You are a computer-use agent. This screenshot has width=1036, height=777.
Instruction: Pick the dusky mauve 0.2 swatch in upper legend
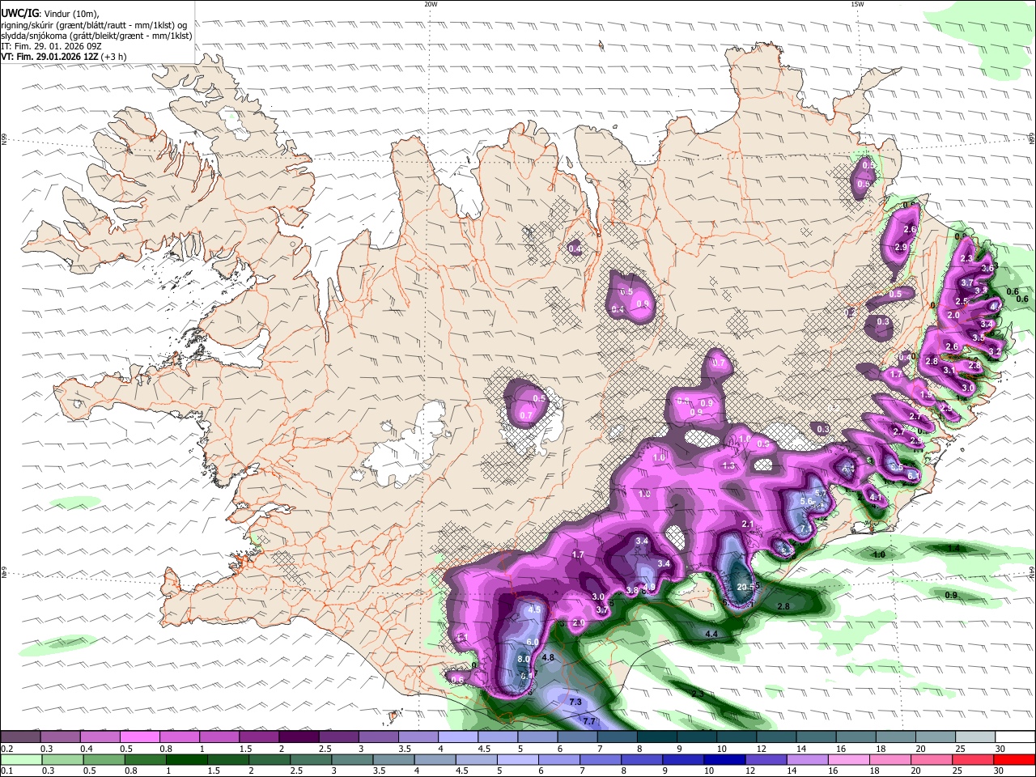click(20, 737)
